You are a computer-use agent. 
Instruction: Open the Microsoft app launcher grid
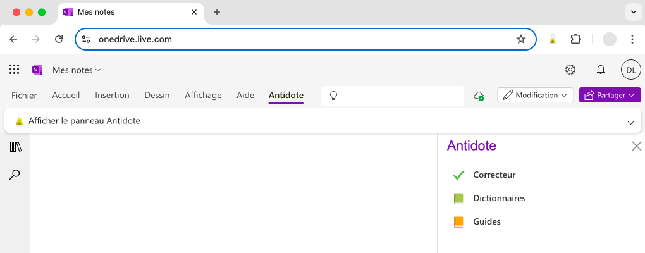tap(15, 70)
